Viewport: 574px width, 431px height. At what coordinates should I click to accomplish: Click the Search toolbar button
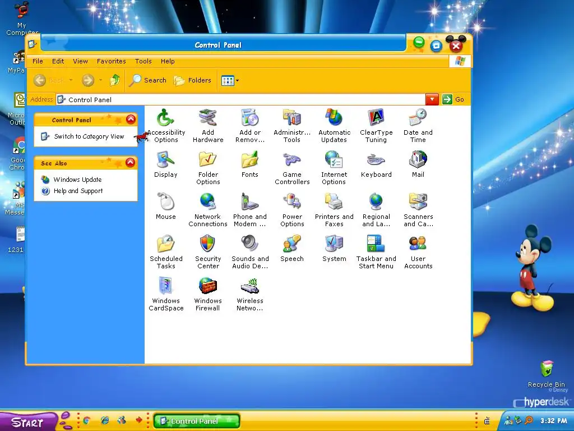pos(148,80)
